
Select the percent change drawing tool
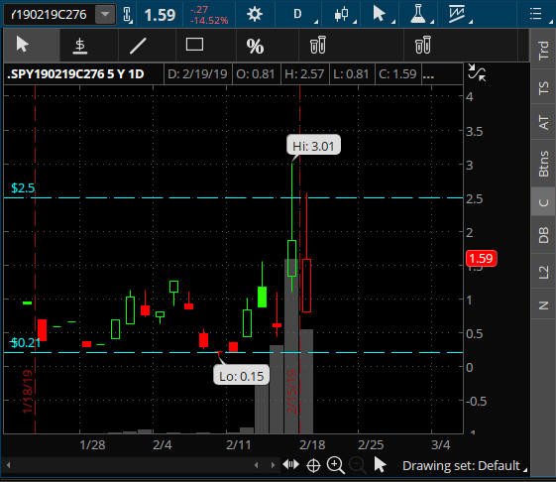[255, 47]
